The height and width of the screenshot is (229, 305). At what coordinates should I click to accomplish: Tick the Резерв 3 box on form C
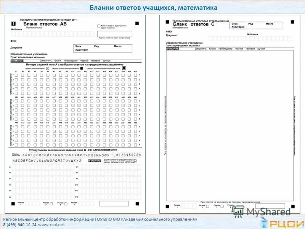[221, 206]
